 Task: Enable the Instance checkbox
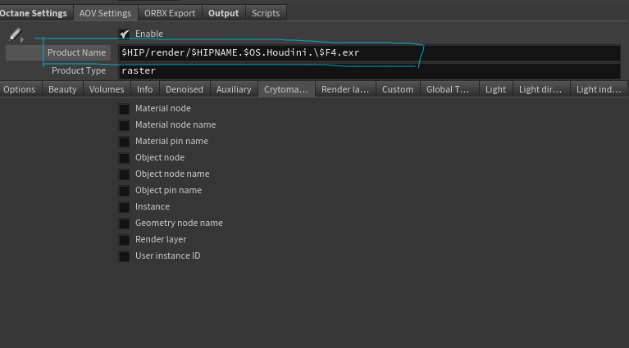(x=125, y=207)
